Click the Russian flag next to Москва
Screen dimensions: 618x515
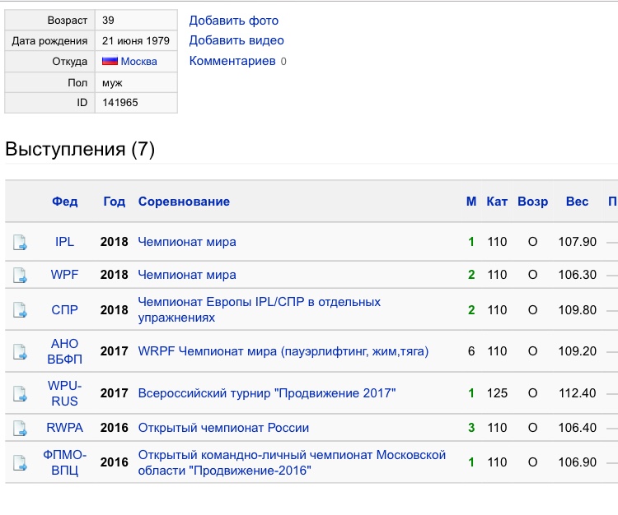click(x=110, y=62)
